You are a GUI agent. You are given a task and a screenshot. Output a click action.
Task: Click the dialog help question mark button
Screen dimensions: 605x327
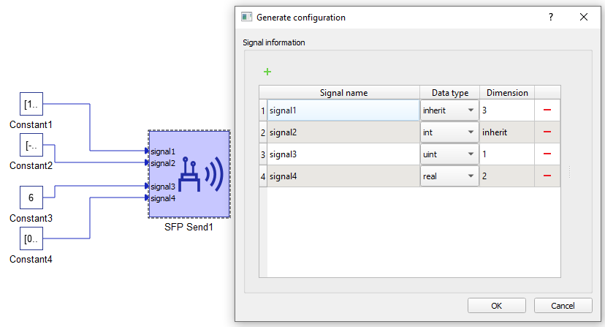551,17
